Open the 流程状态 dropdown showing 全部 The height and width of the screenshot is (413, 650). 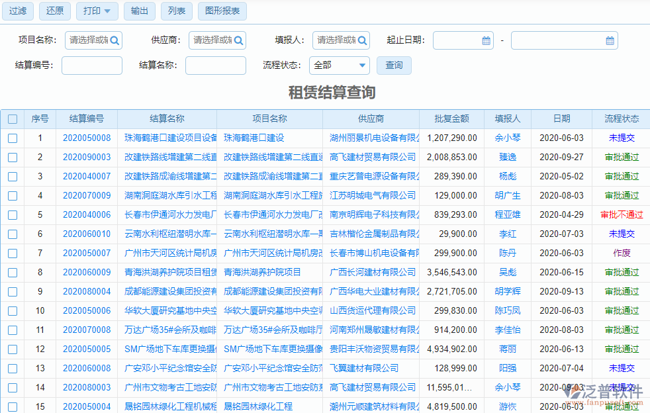339,66
